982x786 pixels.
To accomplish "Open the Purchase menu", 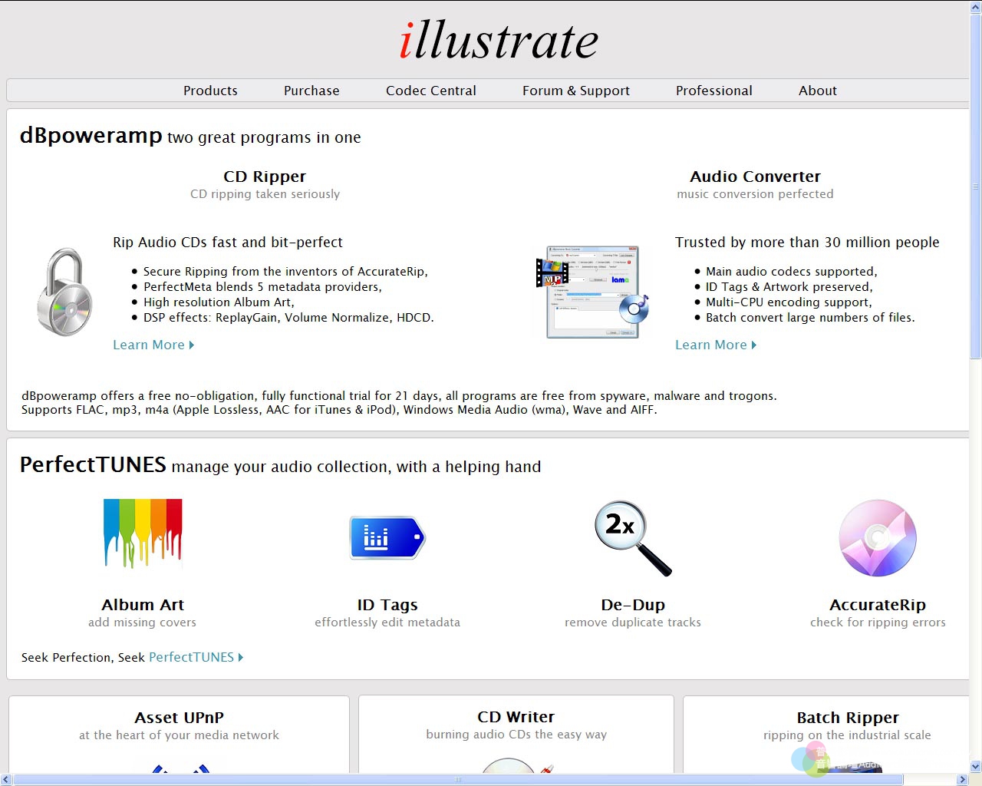I will point(311,91).
